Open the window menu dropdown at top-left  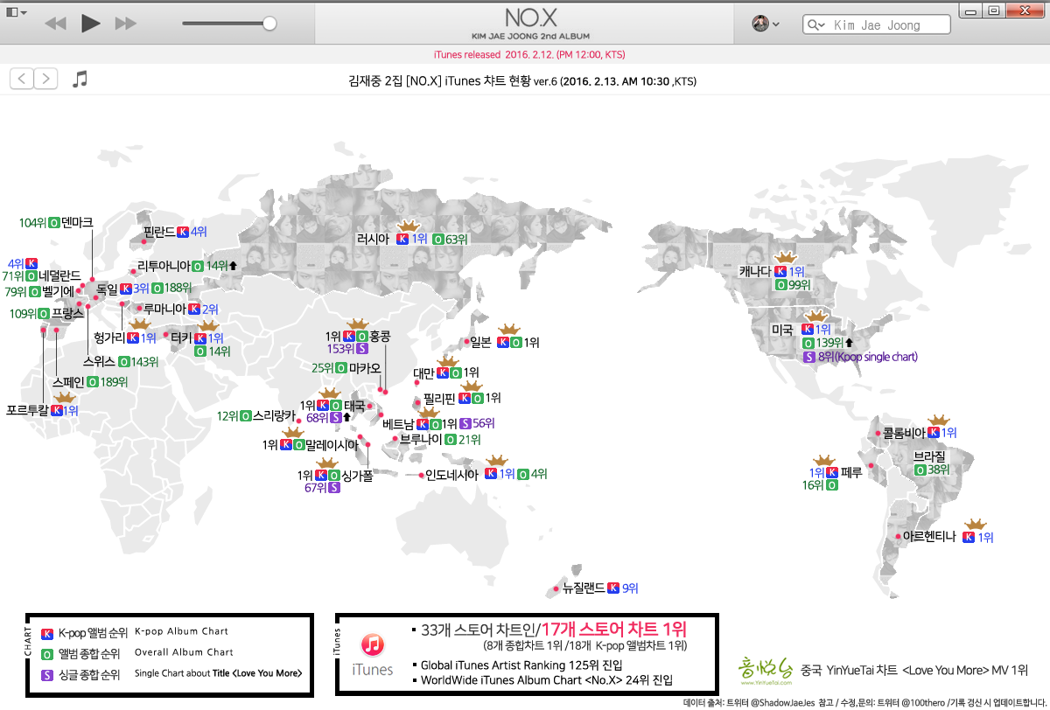[x=17, y=12]
